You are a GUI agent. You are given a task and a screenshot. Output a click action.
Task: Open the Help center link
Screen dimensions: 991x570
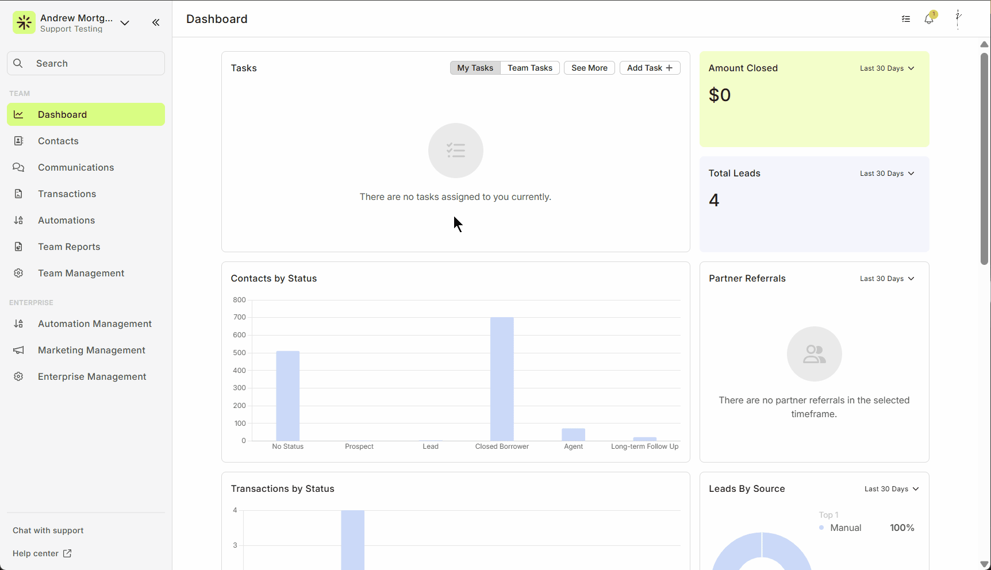42,553
